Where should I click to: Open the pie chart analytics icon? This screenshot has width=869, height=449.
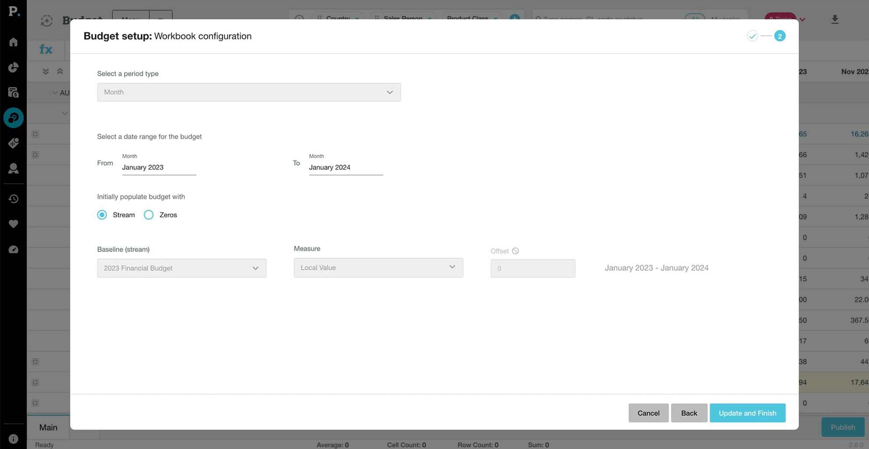(x=13, y=67)
